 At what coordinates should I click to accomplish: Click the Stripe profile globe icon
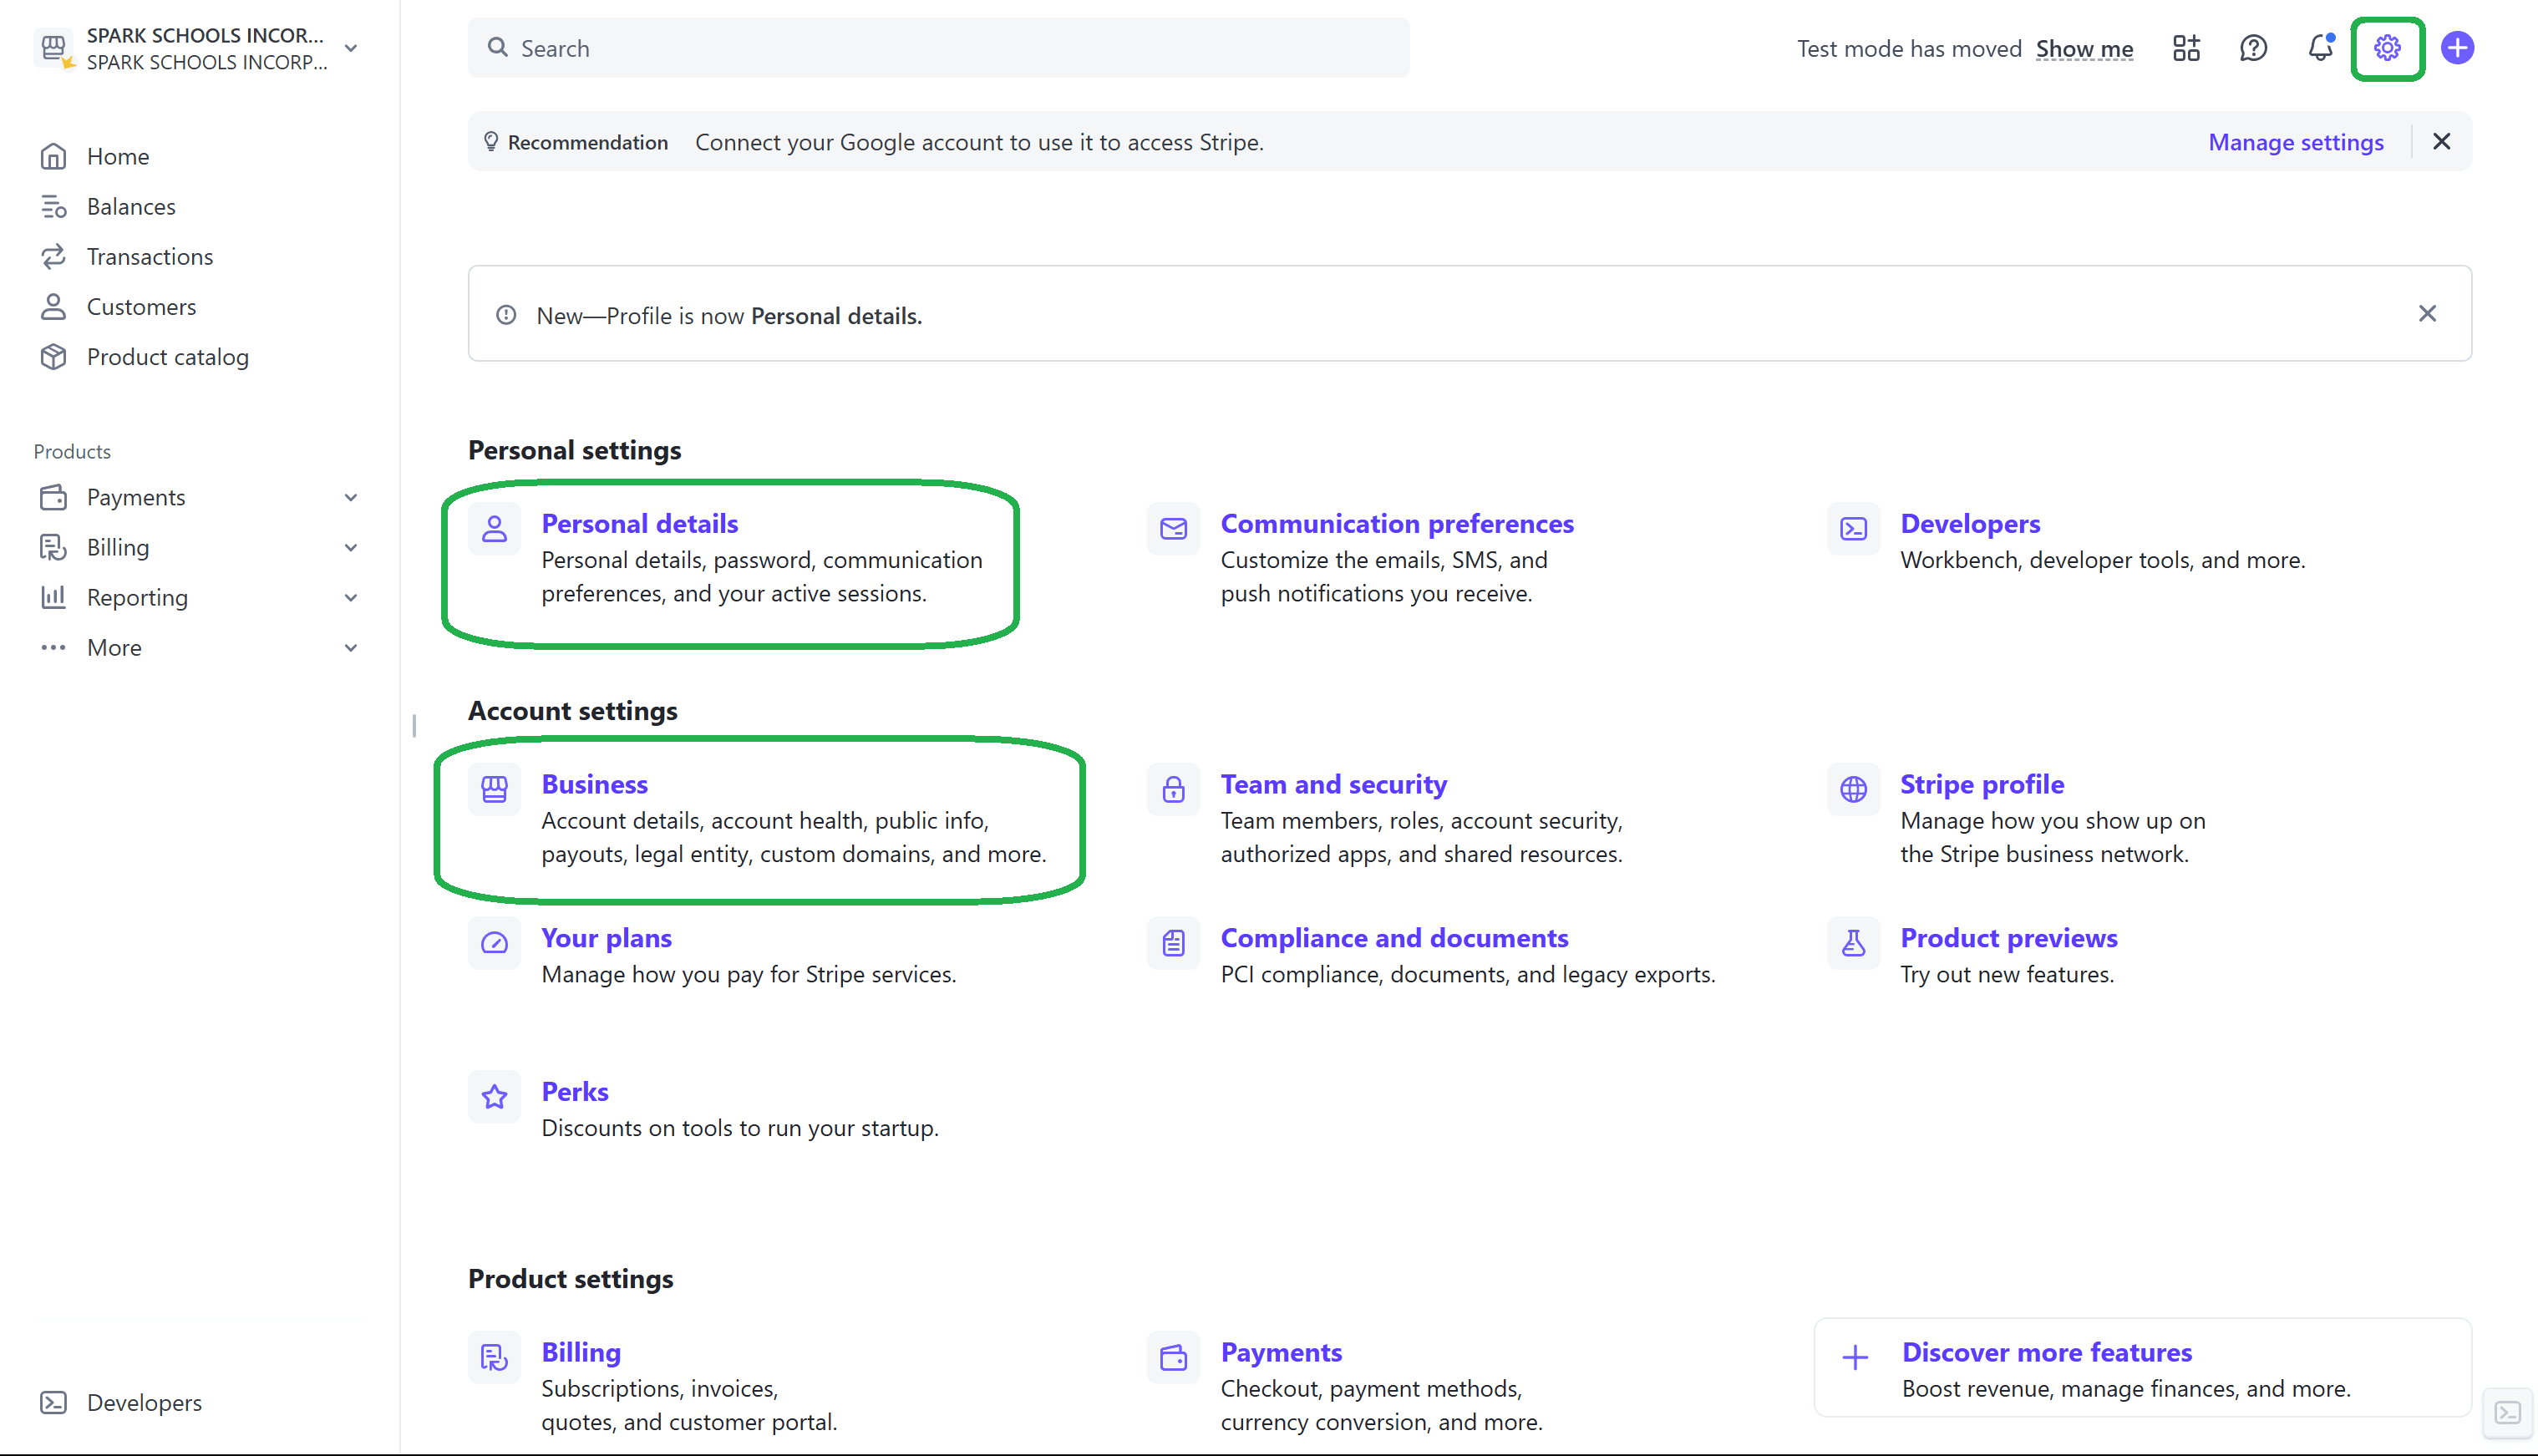1853,789
